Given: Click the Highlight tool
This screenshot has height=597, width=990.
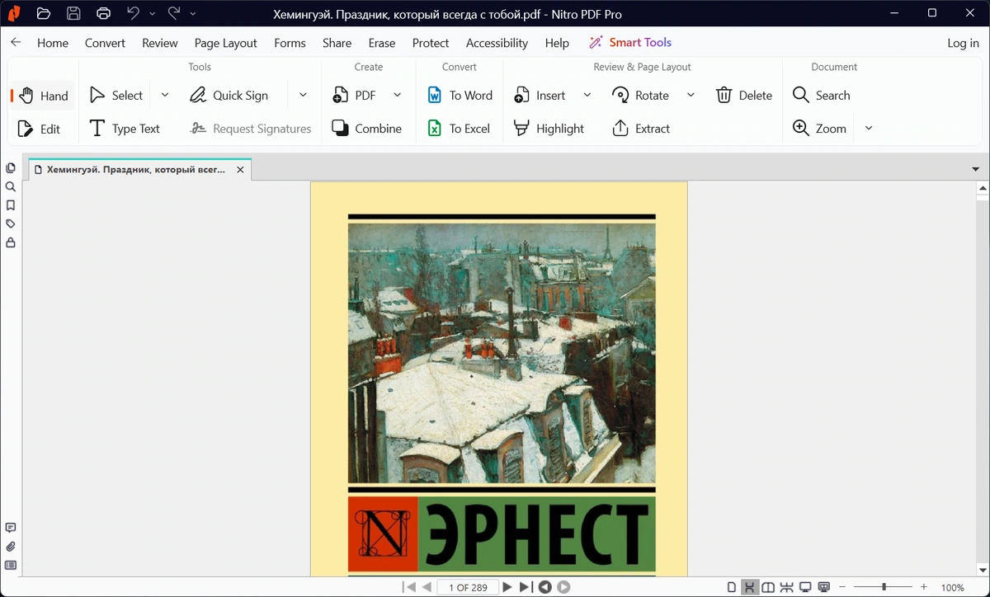Looking at the screenshot, I should point(549,129).
